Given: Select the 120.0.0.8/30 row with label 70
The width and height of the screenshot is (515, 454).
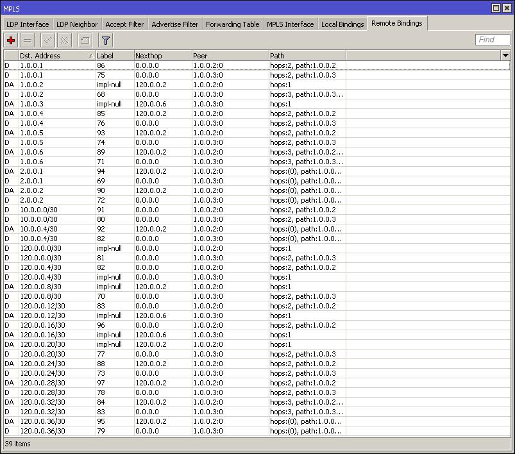Looking at the screenshot, I should pyautogui.click(x=257, y=296).
